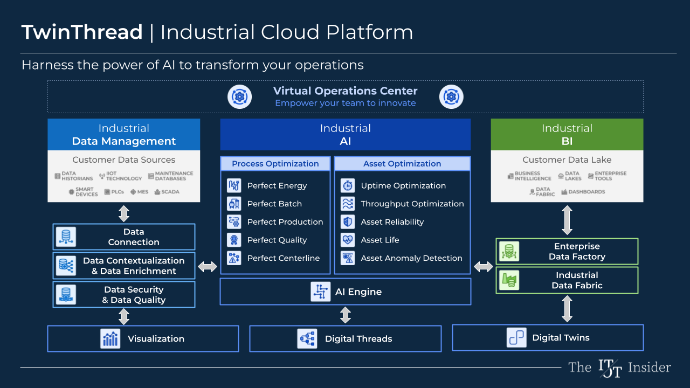Click the Customer Data Lake label
The height and width of the screenshot is (388, 690).
pyautogui.click(x=567, y=160)
